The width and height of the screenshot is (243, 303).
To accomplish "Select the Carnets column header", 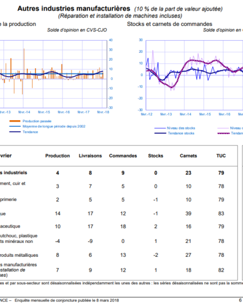I will (188, 156).
